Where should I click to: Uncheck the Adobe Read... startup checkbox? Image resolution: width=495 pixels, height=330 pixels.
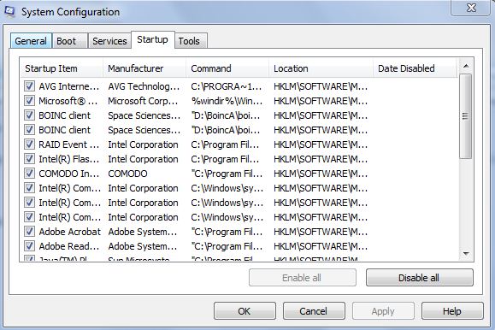point(29,245)
